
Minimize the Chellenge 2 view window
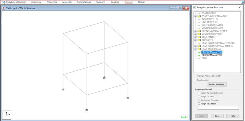[x=173, y=8]
